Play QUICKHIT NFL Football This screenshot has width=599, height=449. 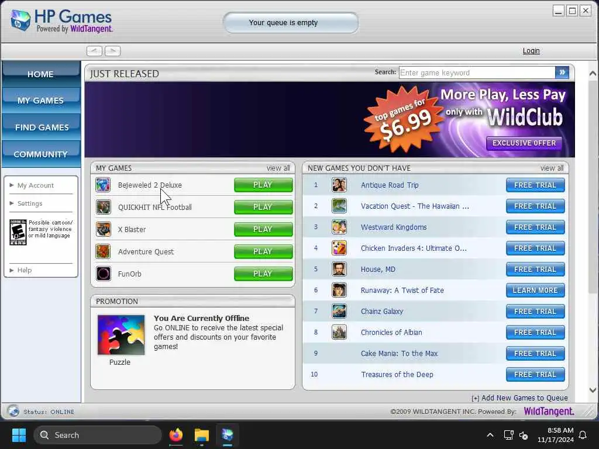click(x=263, y=207)
